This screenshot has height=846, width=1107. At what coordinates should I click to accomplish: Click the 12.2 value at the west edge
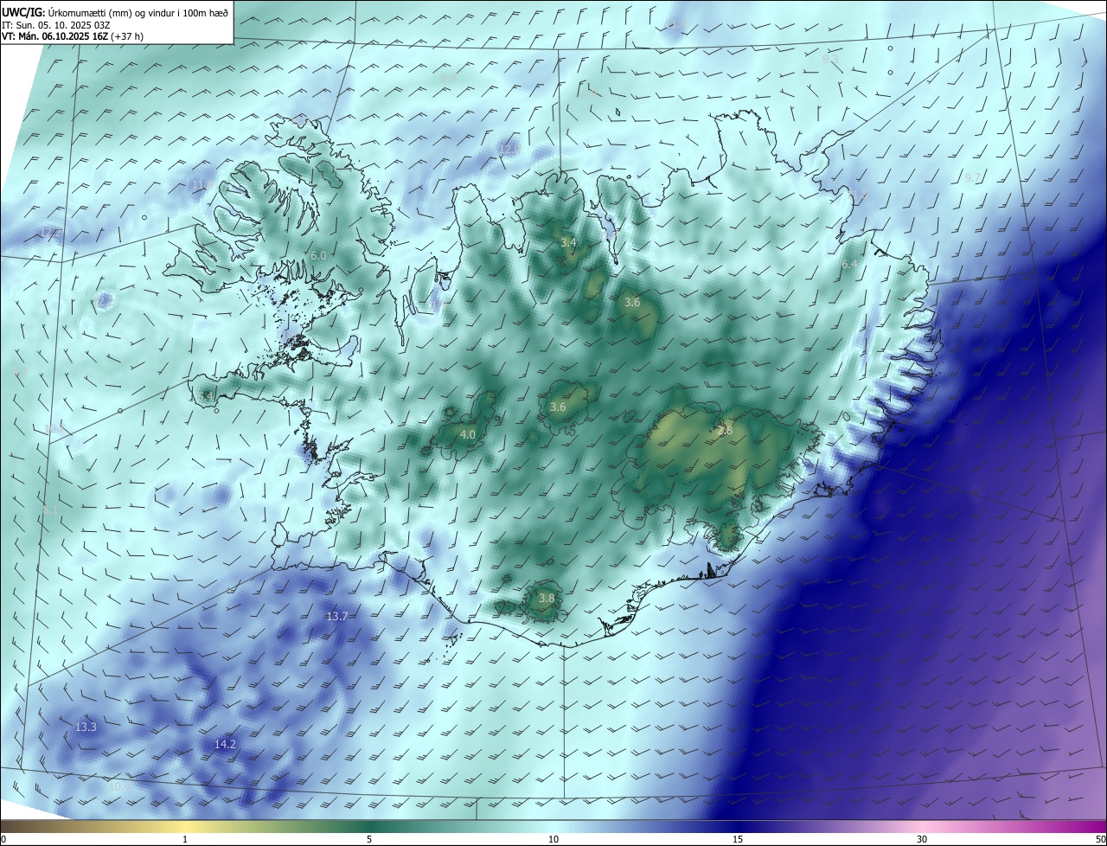pos(49,232)
